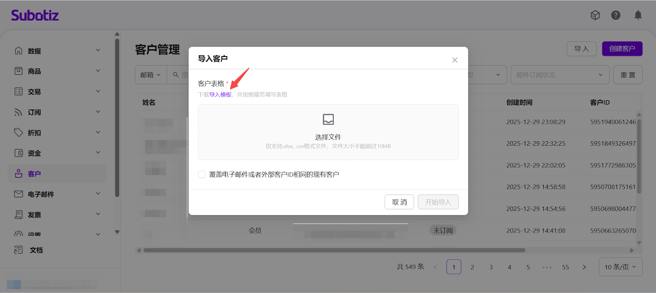Click the 取消 button in dialog

[399, 202]
